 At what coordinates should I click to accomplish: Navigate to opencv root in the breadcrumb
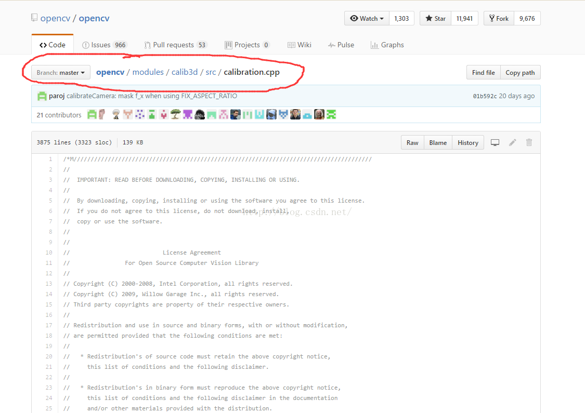click(x=110, y=72)
